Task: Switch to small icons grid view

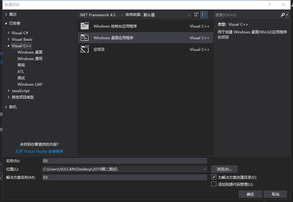Action: click(x=196, y=15)
